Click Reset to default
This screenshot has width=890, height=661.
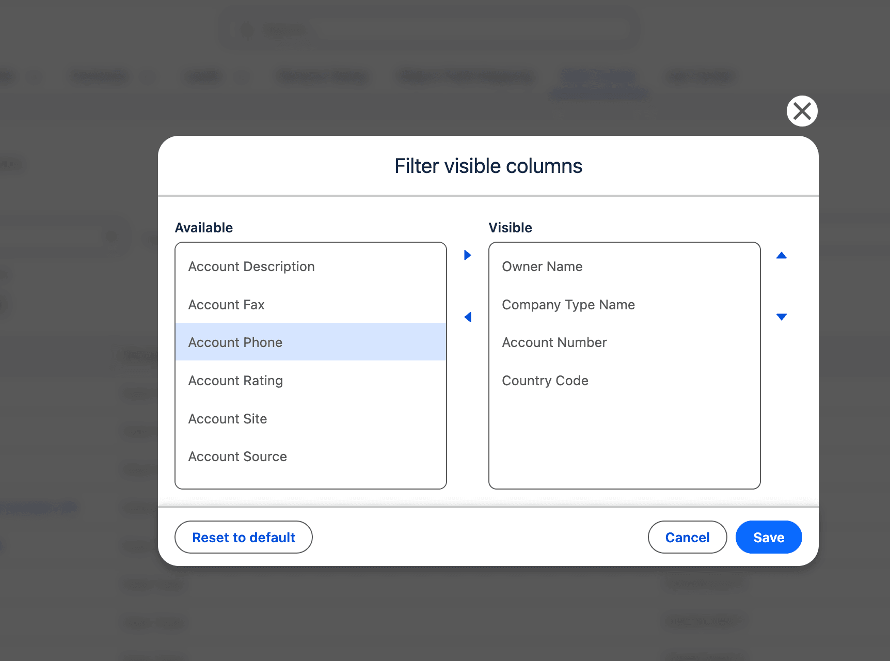[243, 537]
